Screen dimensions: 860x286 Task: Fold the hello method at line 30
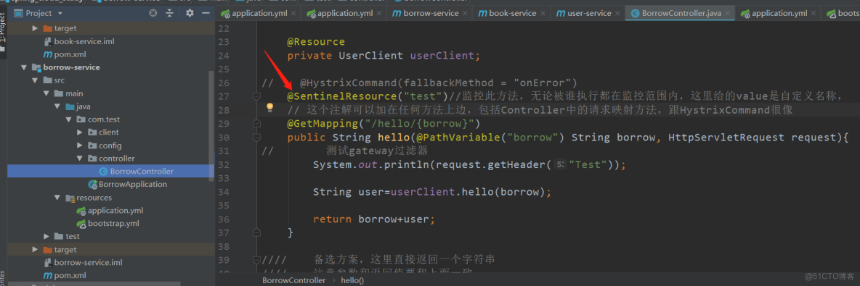tap(256, 138)
